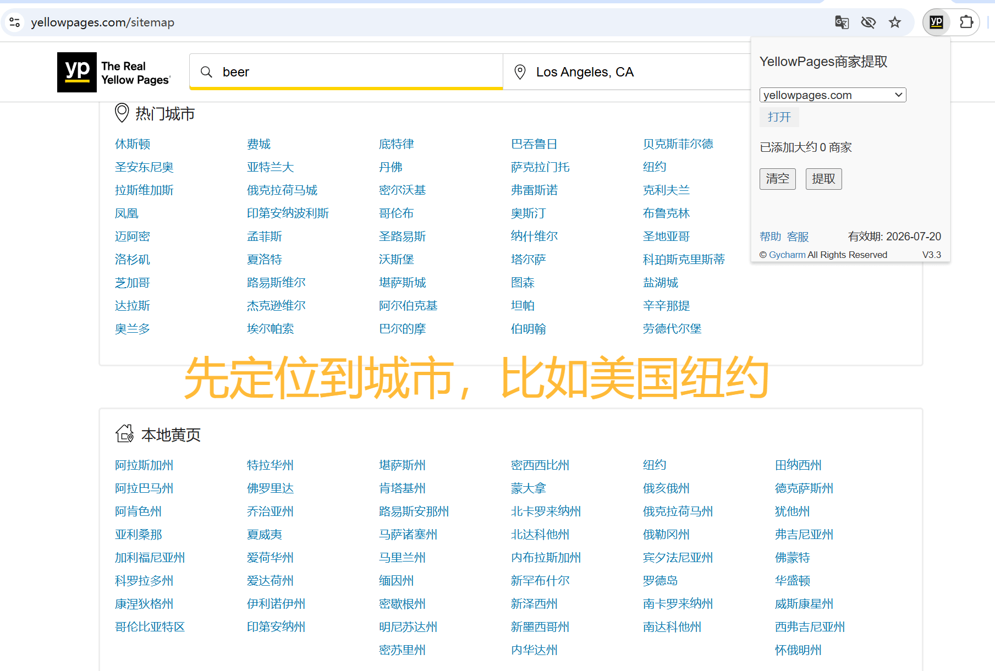Open the 底特律 city link
The width and height of the screenshot is (995, 671).
coord(397,144)
